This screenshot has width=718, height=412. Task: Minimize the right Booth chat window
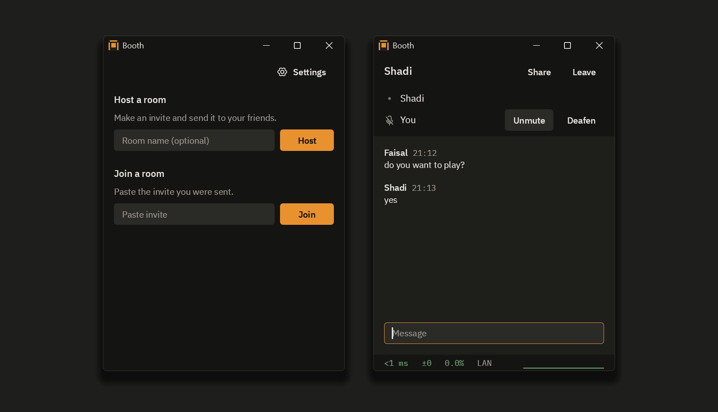click(536, 45)
